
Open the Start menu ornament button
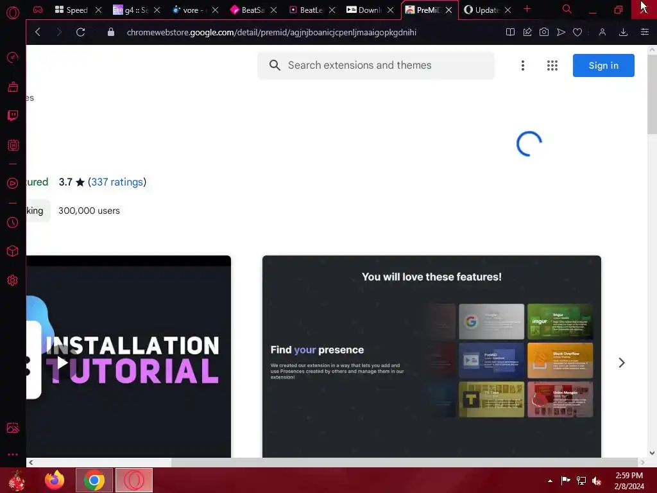tap(16, 480)
